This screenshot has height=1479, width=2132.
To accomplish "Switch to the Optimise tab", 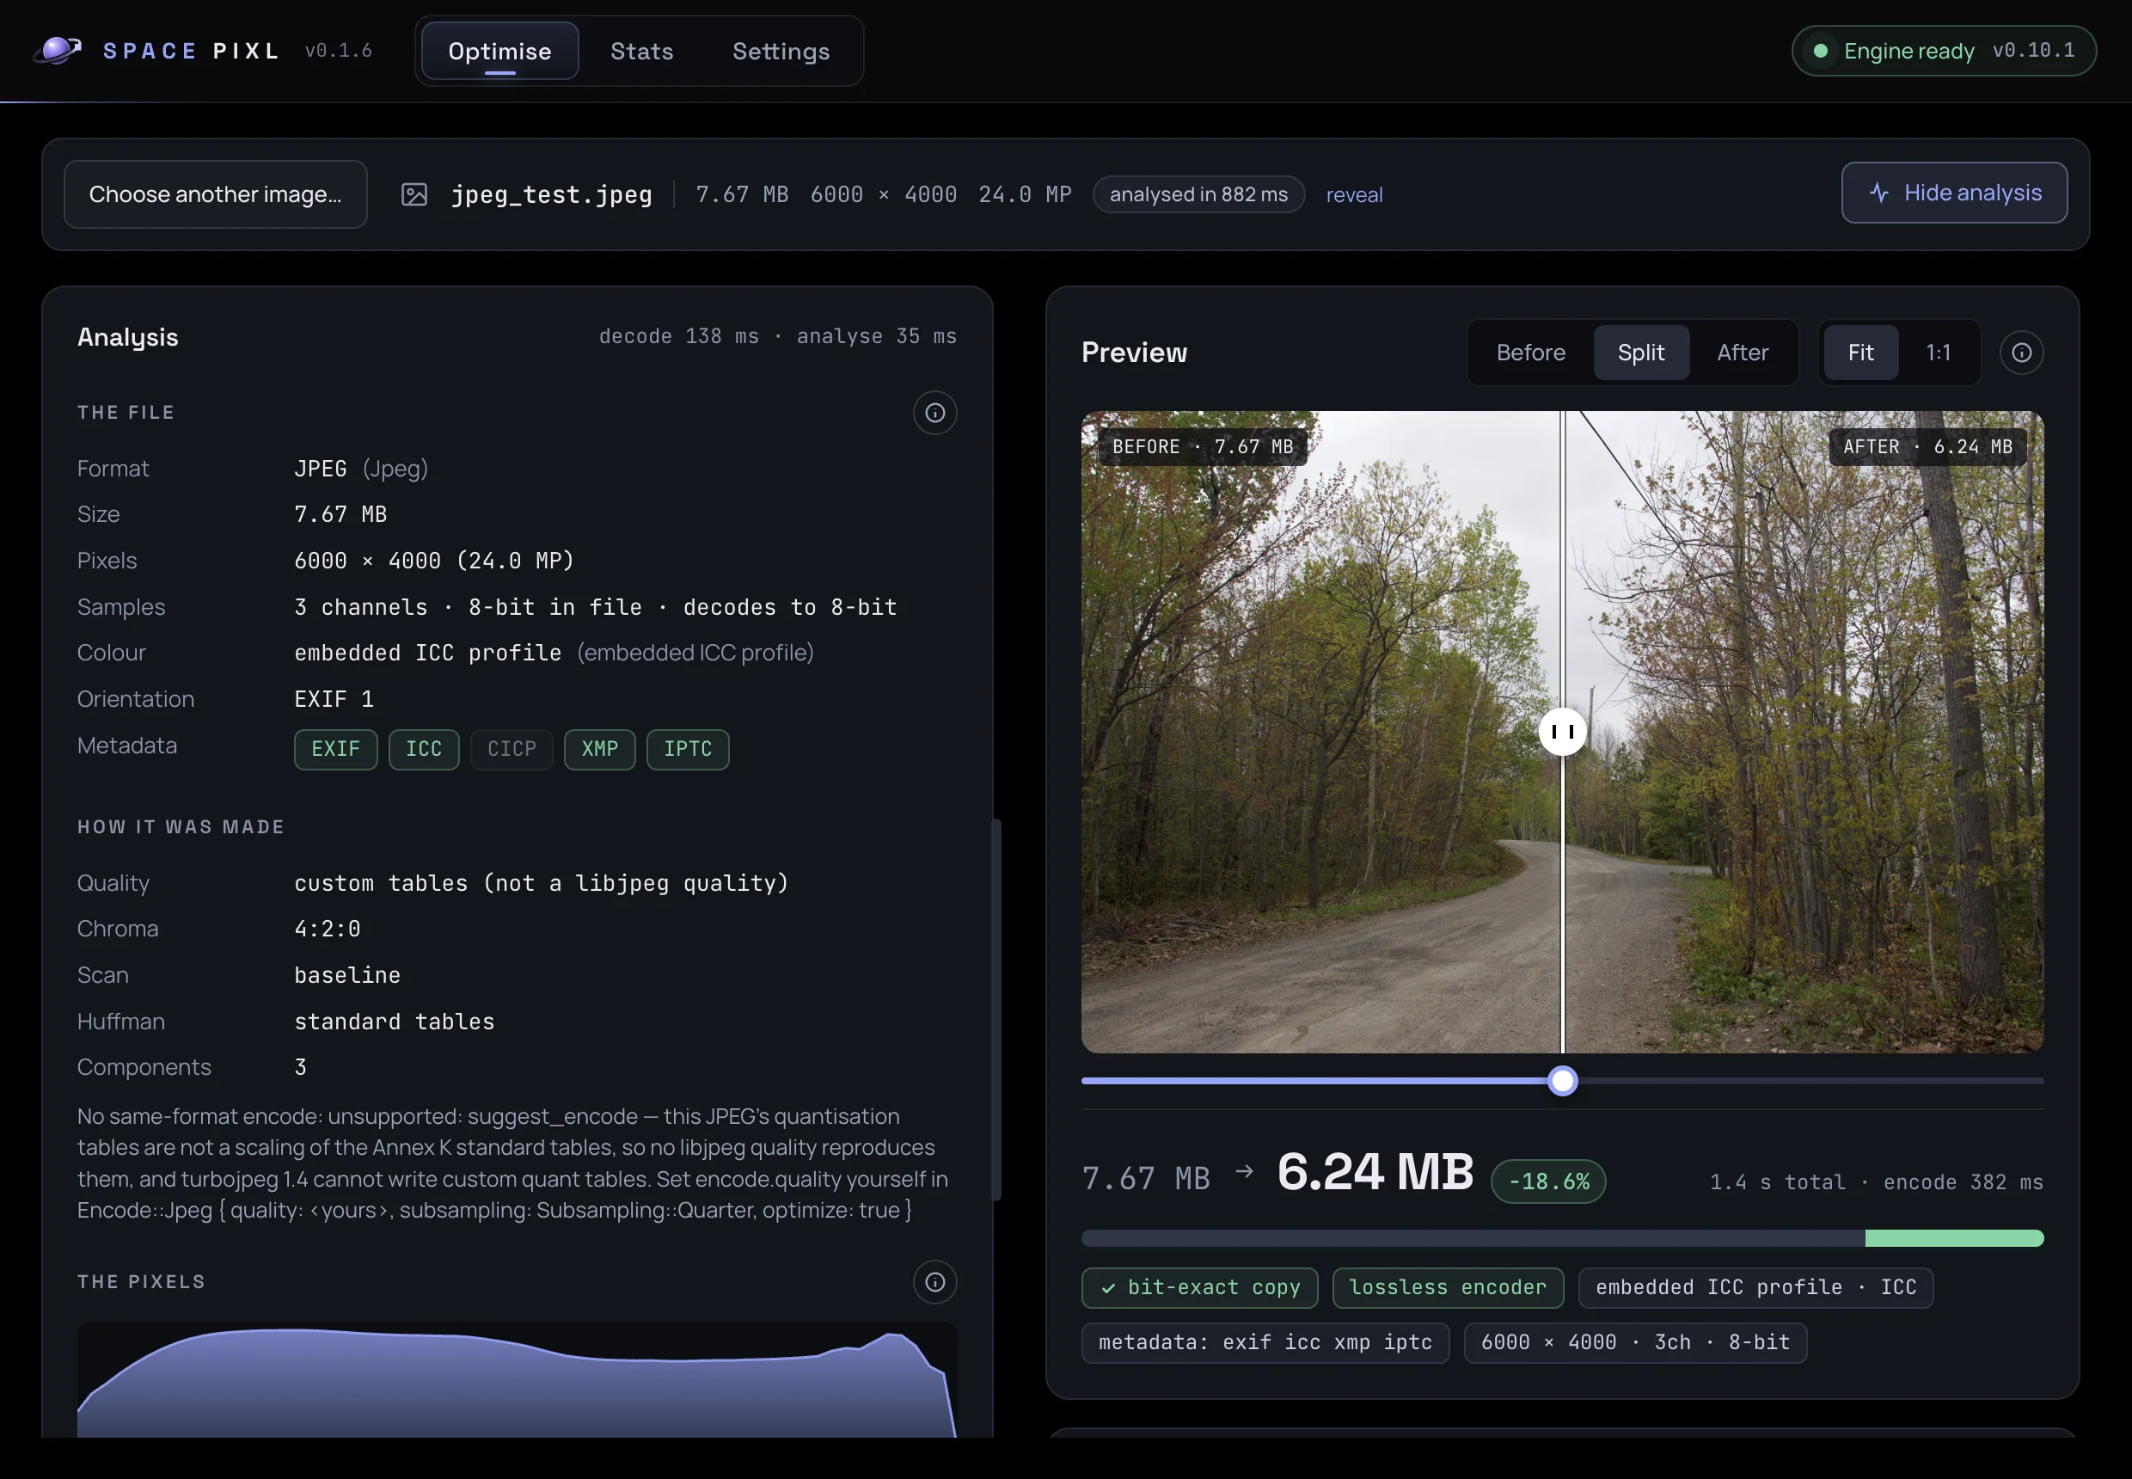I will (499, 51).
